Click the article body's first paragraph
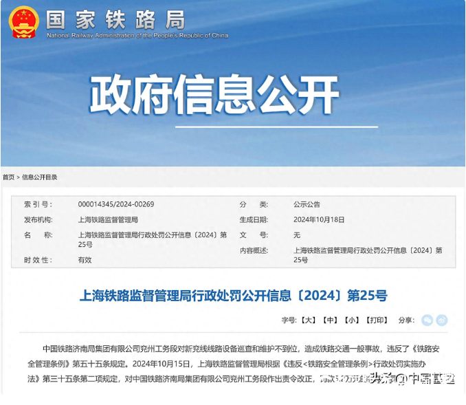 pos(234,364)
